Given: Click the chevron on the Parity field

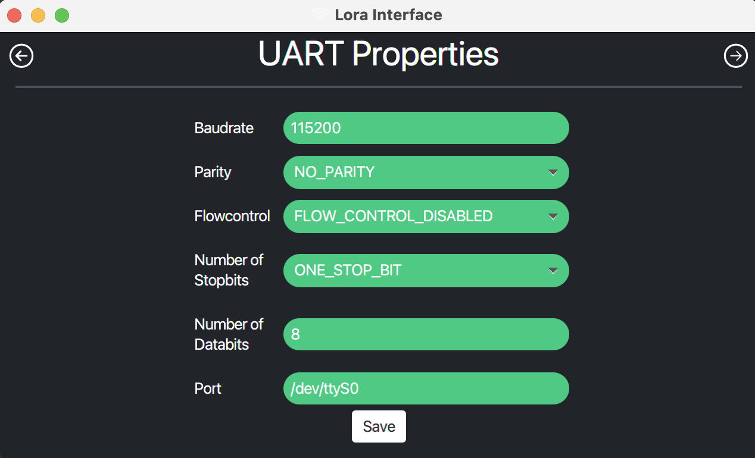Looking at the screenshot, I should 553,172.
